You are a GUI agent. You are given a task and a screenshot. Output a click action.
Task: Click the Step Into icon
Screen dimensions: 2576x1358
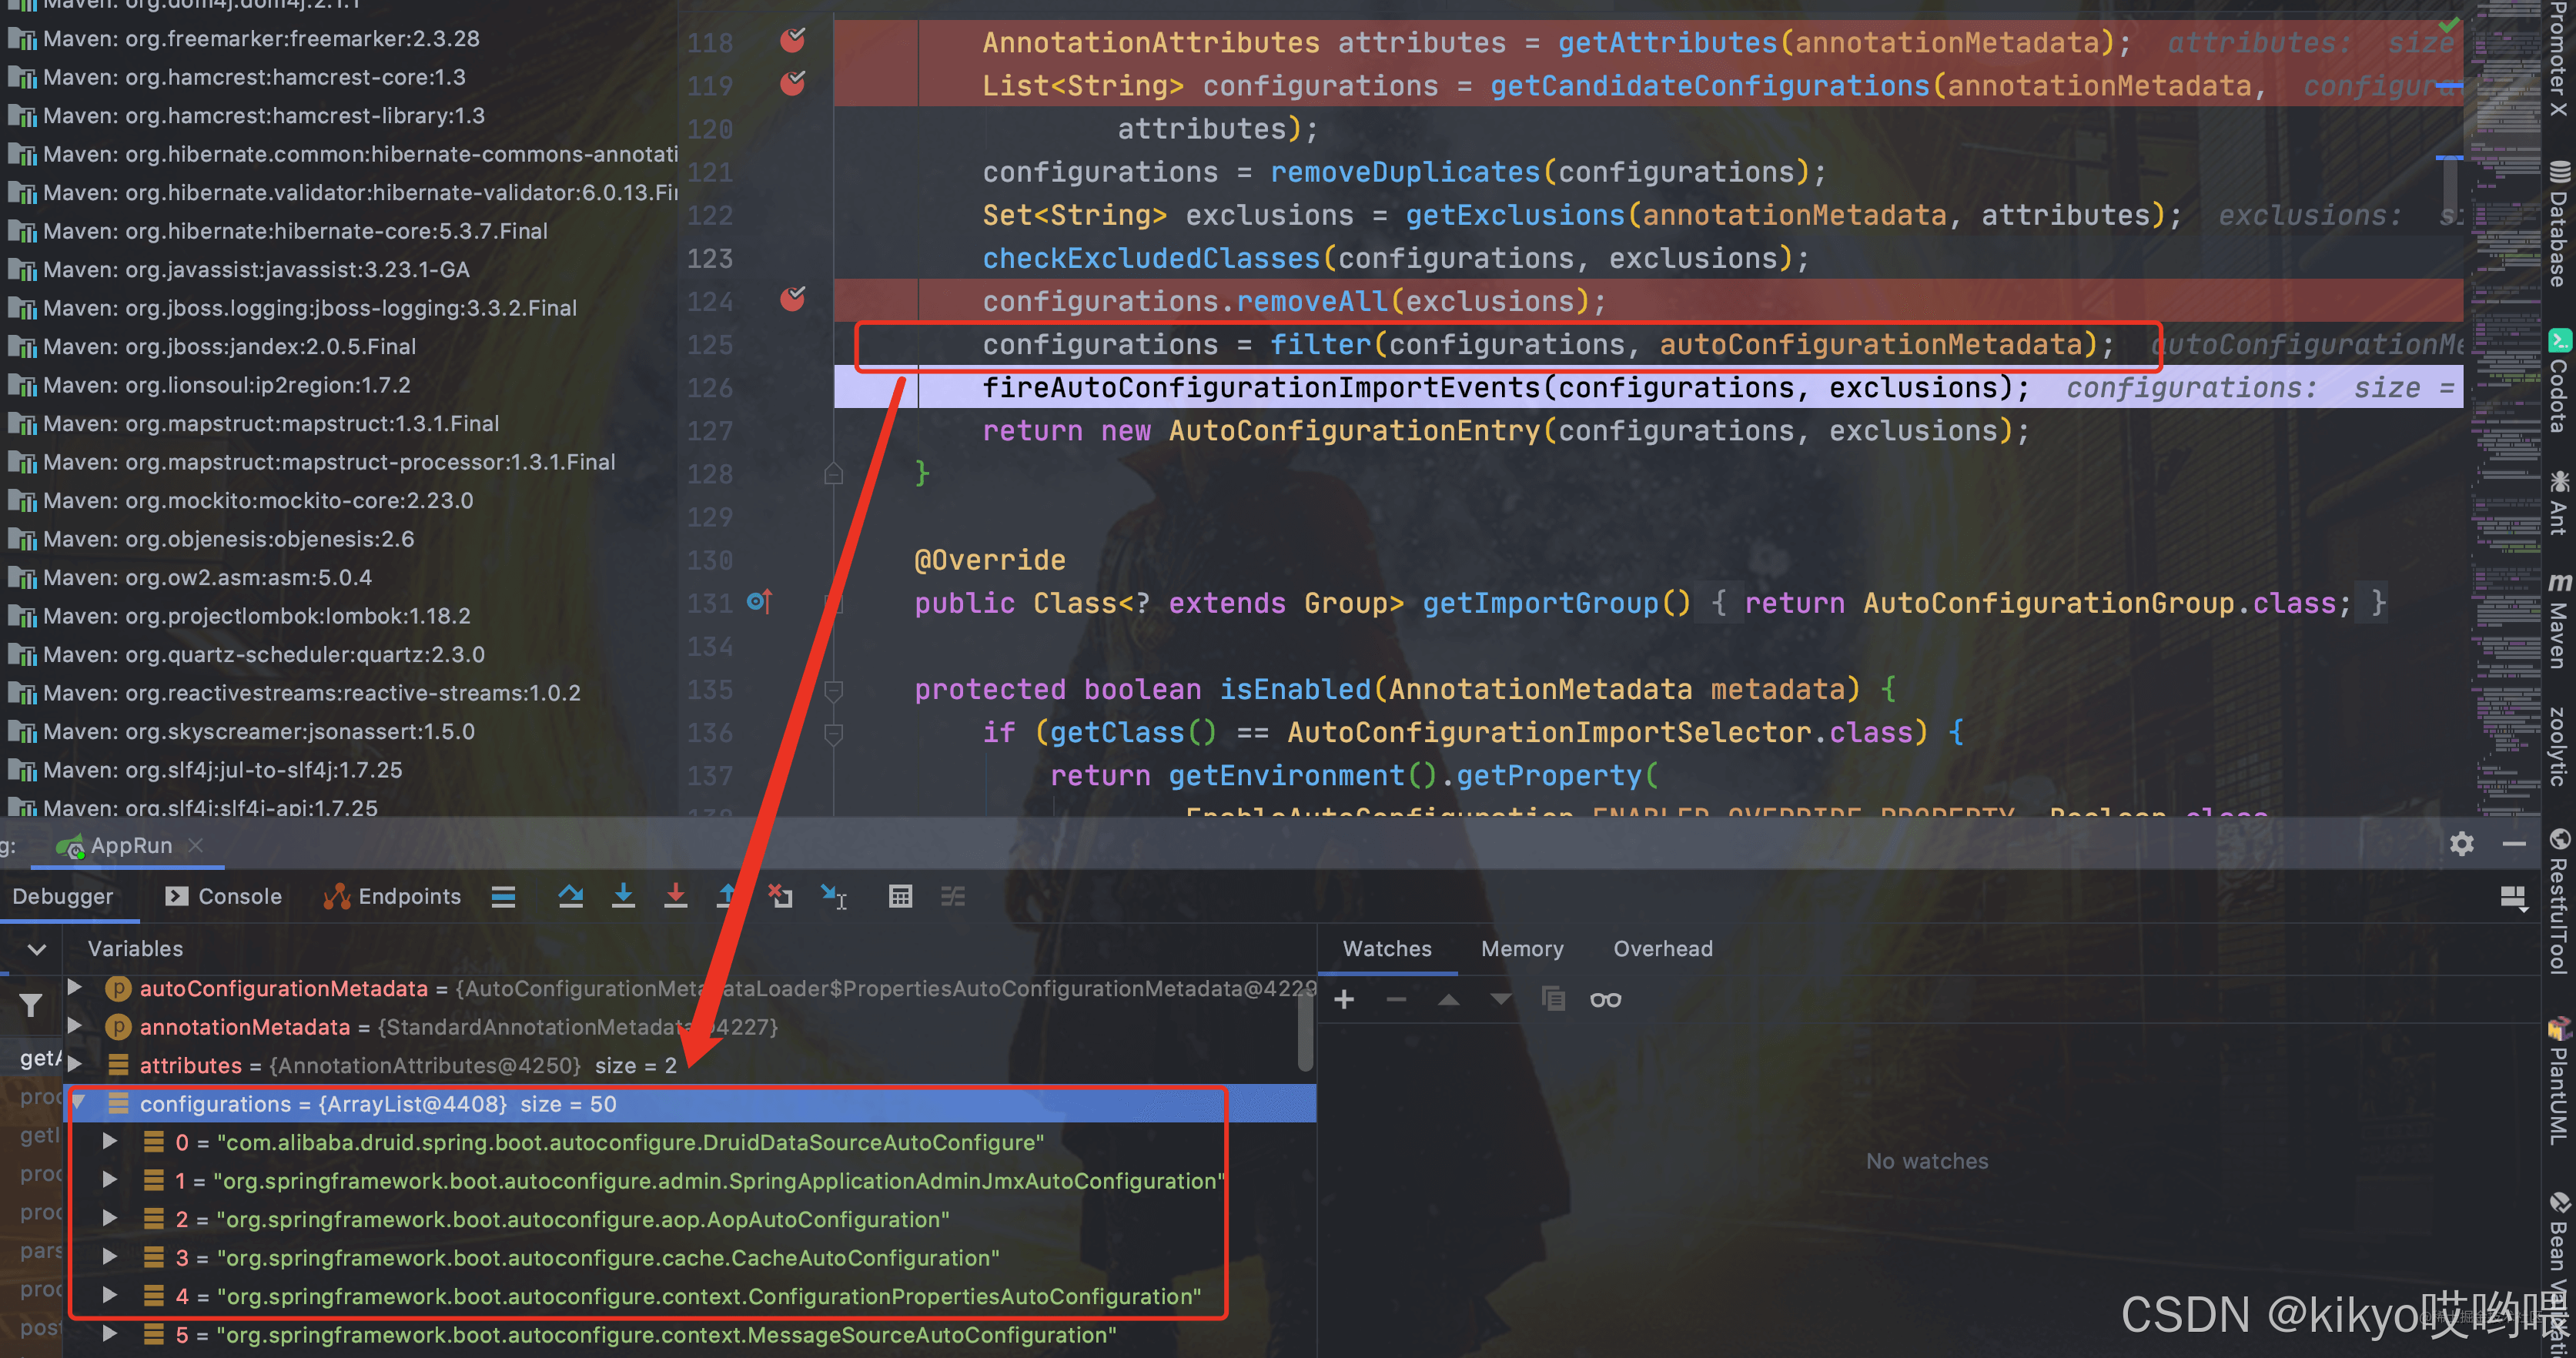pos(623,897)
